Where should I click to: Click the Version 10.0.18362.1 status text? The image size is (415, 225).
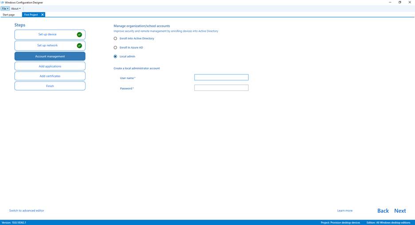[14, 223]
